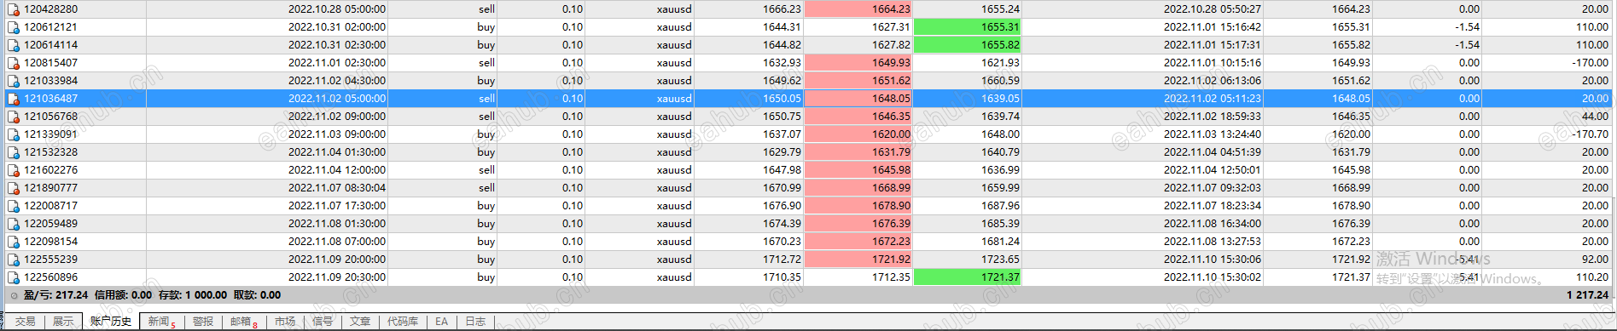Click open price 1644.31
The height and width of the screenshot is (331, 1617).
click(x=782, y=27)
